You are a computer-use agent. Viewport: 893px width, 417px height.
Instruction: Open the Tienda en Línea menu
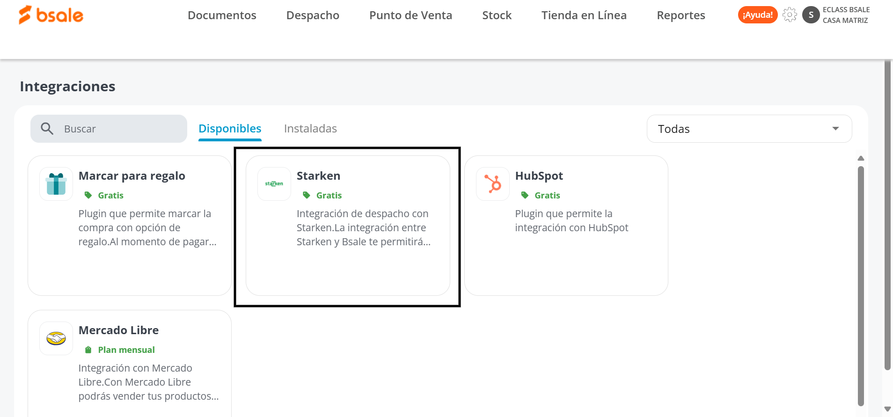[584, 15]
